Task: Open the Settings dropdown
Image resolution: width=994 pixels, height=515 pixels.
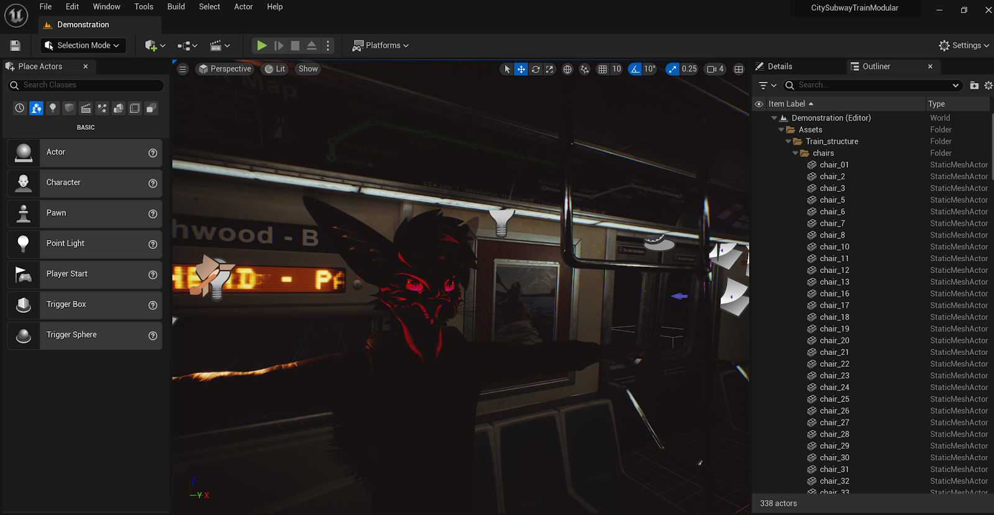Action: [964, 45]
